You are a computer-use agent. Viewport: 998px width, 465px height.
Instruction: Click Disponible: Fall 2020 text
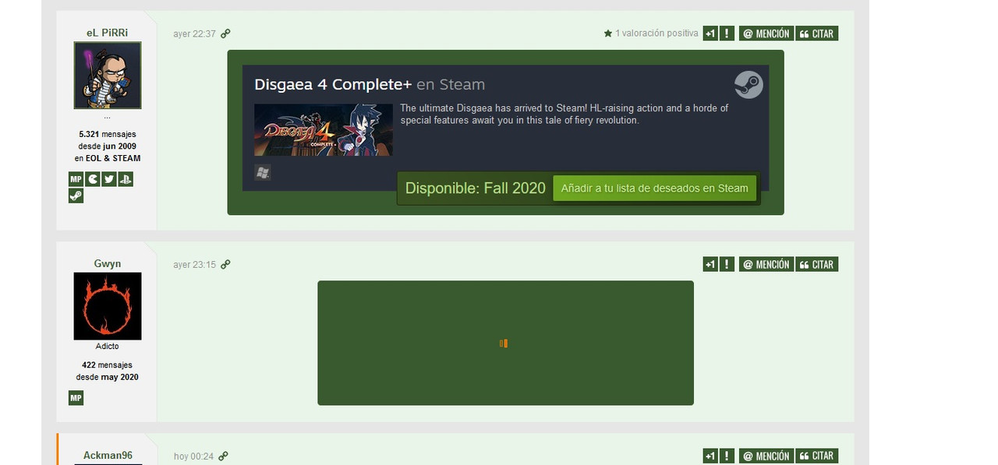476,188
